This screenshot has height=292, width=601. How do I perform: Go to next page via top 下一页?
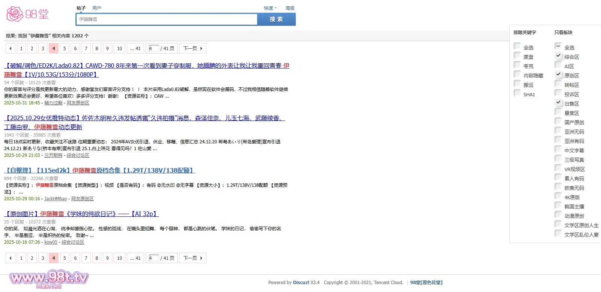[193, 48]
